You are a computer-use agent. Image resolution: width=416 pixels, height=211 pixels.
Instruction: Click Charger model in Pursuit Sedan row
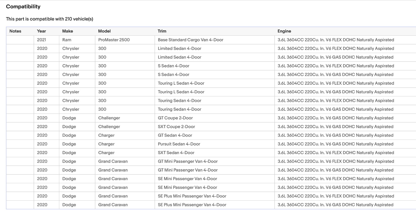pyautogui.click(x=106, y=144)
